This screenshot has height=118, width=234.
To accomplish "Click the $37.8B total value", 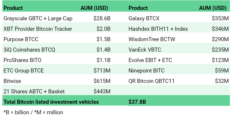I will [137, 102].
